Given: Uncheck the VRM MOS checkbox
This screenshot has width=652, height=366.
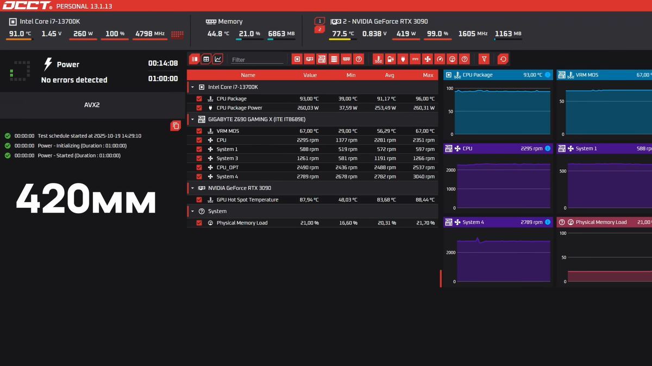Looking at the screenshot, I should [199, 131].
